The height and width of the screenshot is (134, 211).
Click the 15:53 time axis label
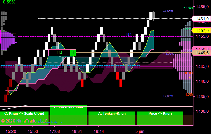(33, 131)
